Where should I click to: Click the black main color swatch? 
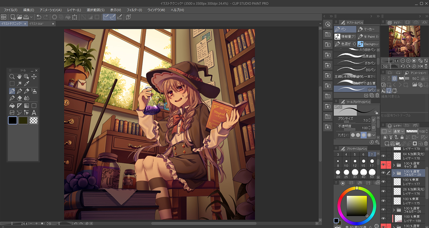tap(13, 120)
